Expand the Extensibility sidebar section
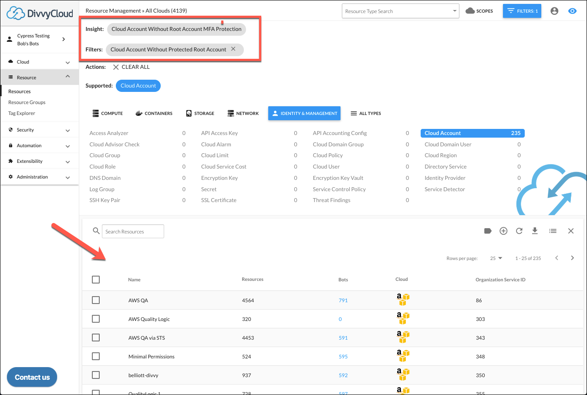The height and width of the screenshot is (395, 587). tap(40, 161)
